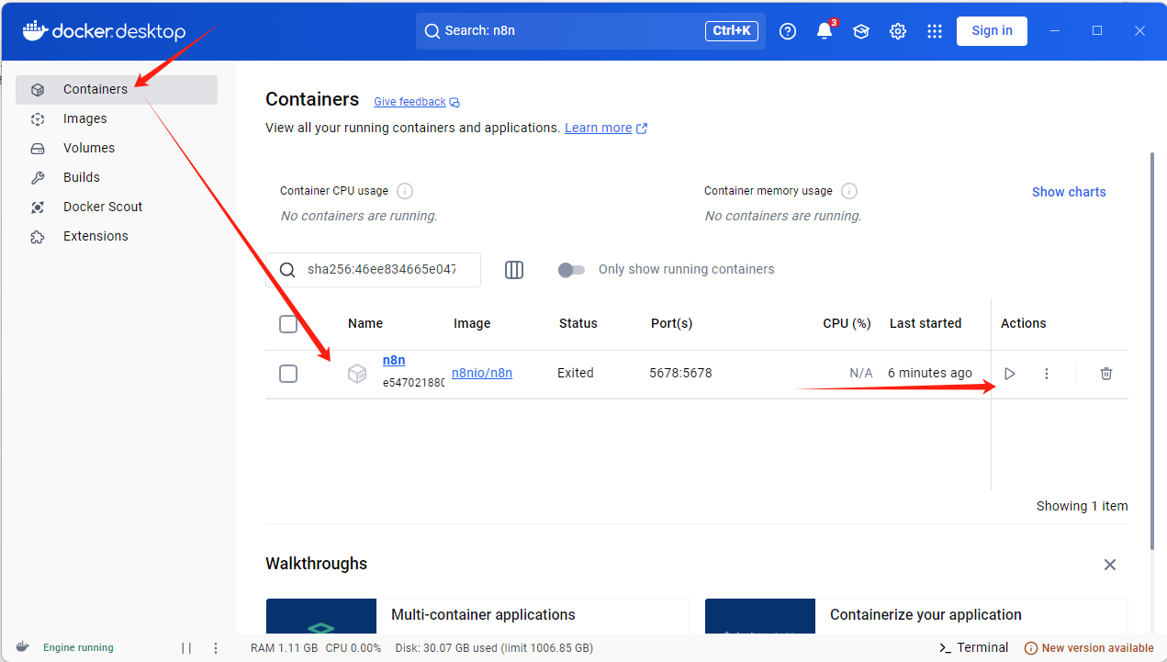Click Disk usage text in status bar
1167x662 pixels.
pos(494,647)
